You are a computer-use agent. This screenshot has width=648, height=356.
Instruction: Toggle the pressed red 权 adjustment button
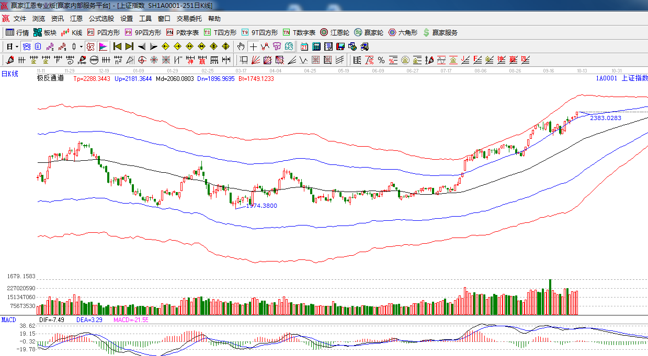point(90,46)
